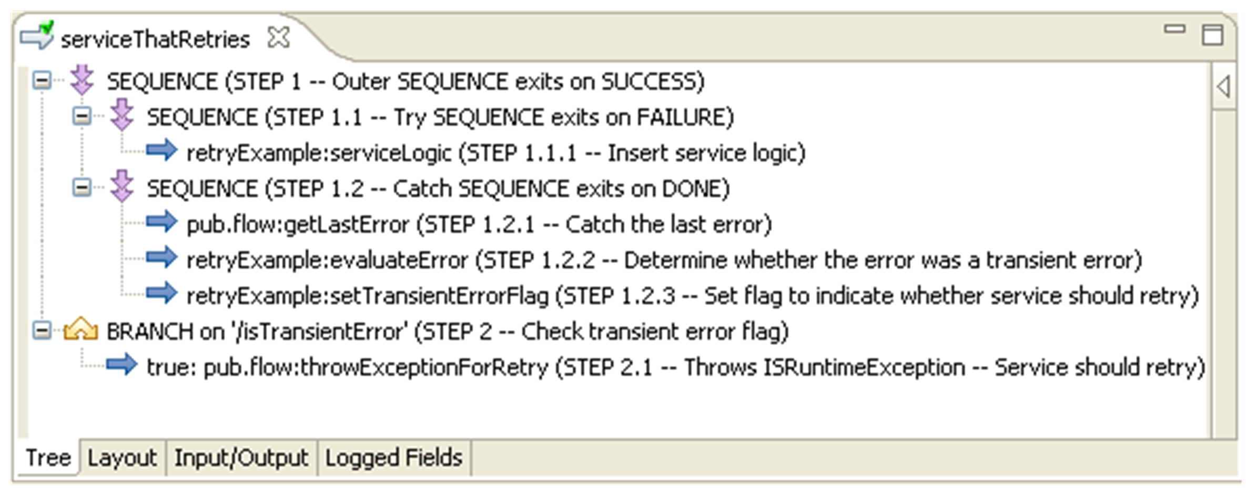This screenshot has width=1256, height=496.
Task: Collapse the BRANCH on isTransientError step
Action: coord(42,330)
